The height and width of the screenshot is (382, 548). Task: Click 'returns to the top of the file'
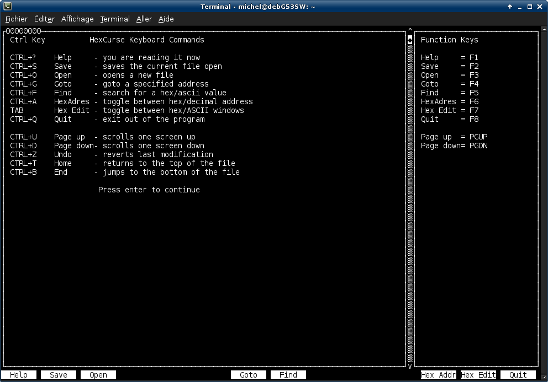169,163
